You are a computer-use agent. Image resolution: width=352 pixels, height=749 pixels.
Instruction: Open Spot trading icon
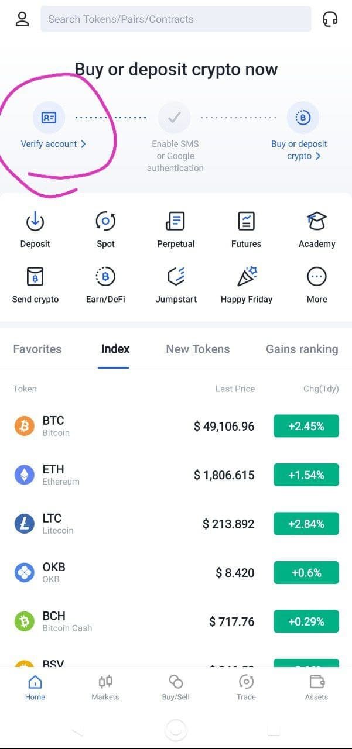tap(105, 222)
